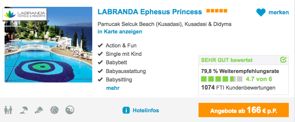Open the LABRANDA Ephesus Princess title

[150, 12]
